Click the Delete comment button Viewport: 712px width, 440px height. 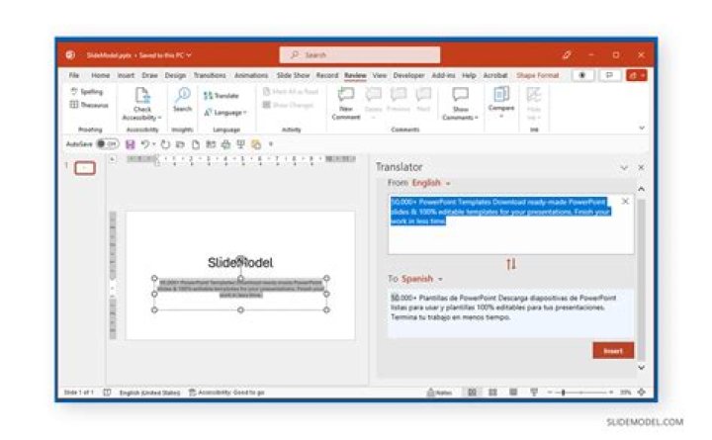coord(373,104)
